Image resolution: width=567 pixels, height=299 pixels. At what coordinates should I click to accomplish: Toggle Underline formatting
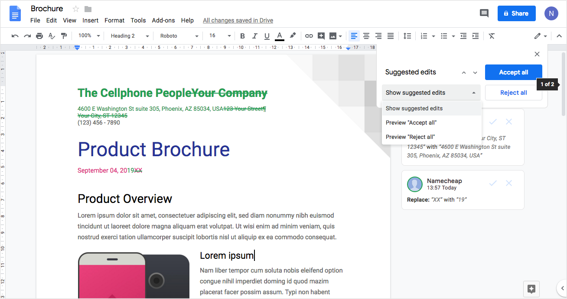(x=267, y=36)
